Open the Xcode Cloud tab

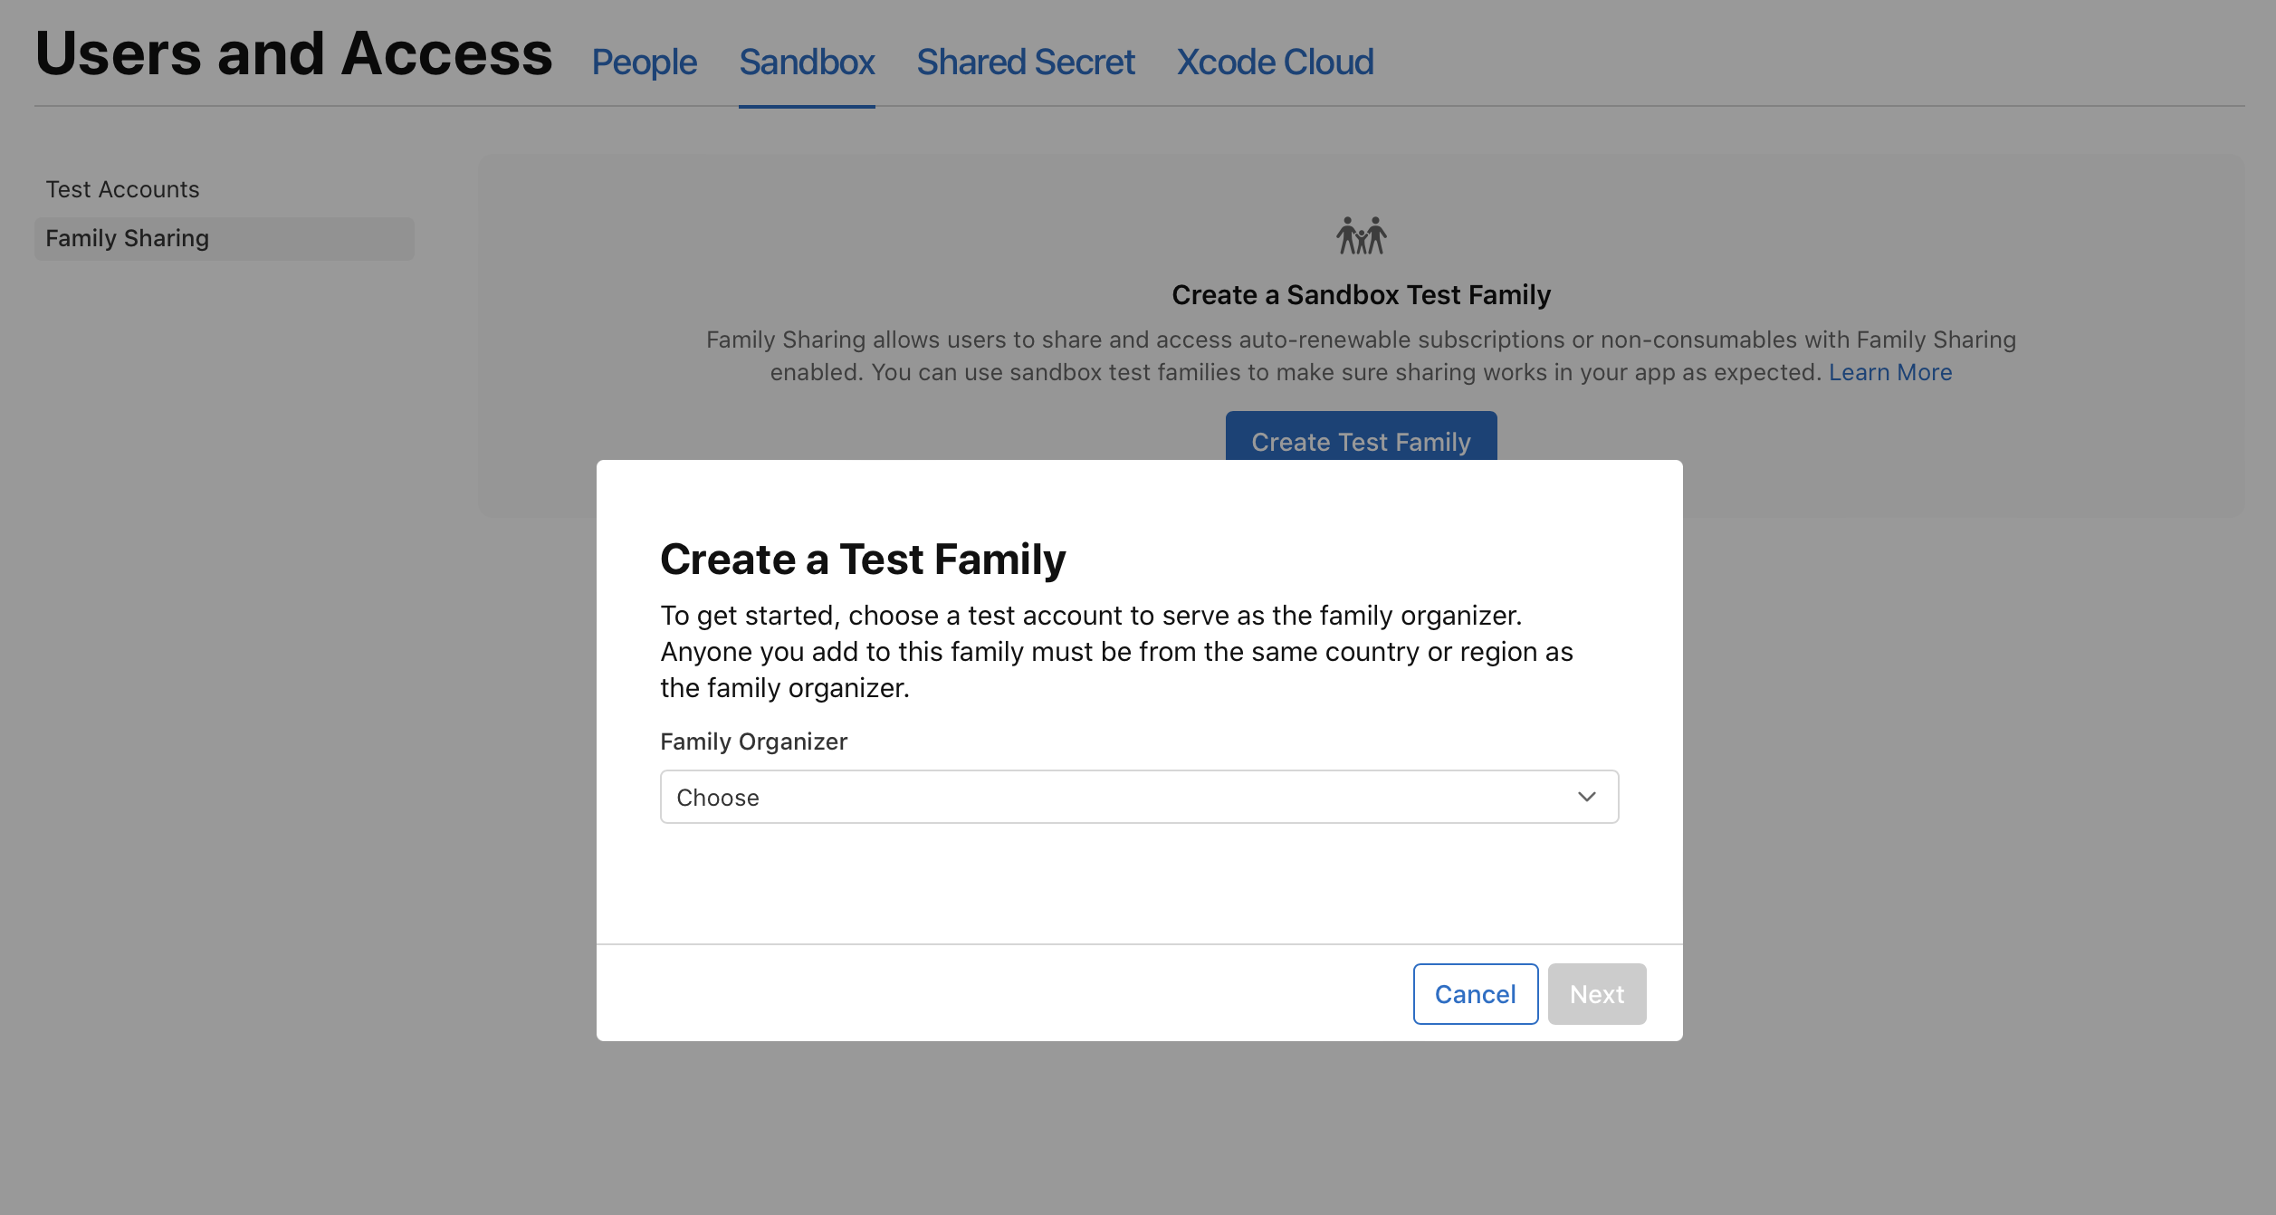1275,62
